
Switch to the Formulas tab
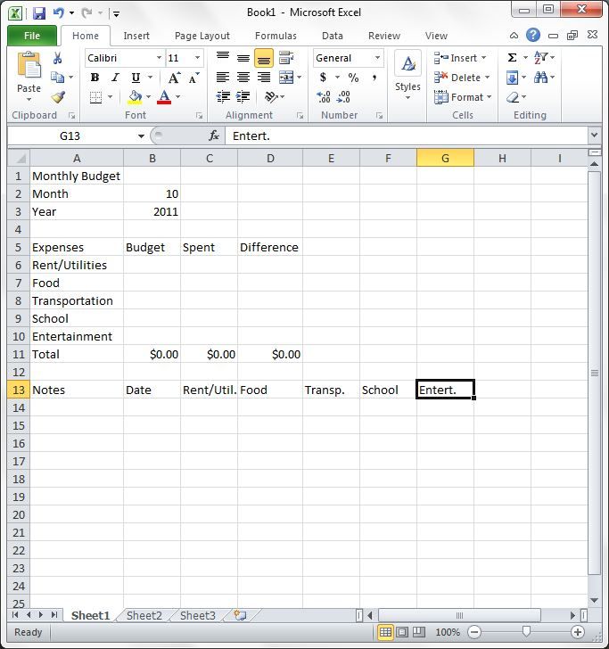[x=276, y=36]
